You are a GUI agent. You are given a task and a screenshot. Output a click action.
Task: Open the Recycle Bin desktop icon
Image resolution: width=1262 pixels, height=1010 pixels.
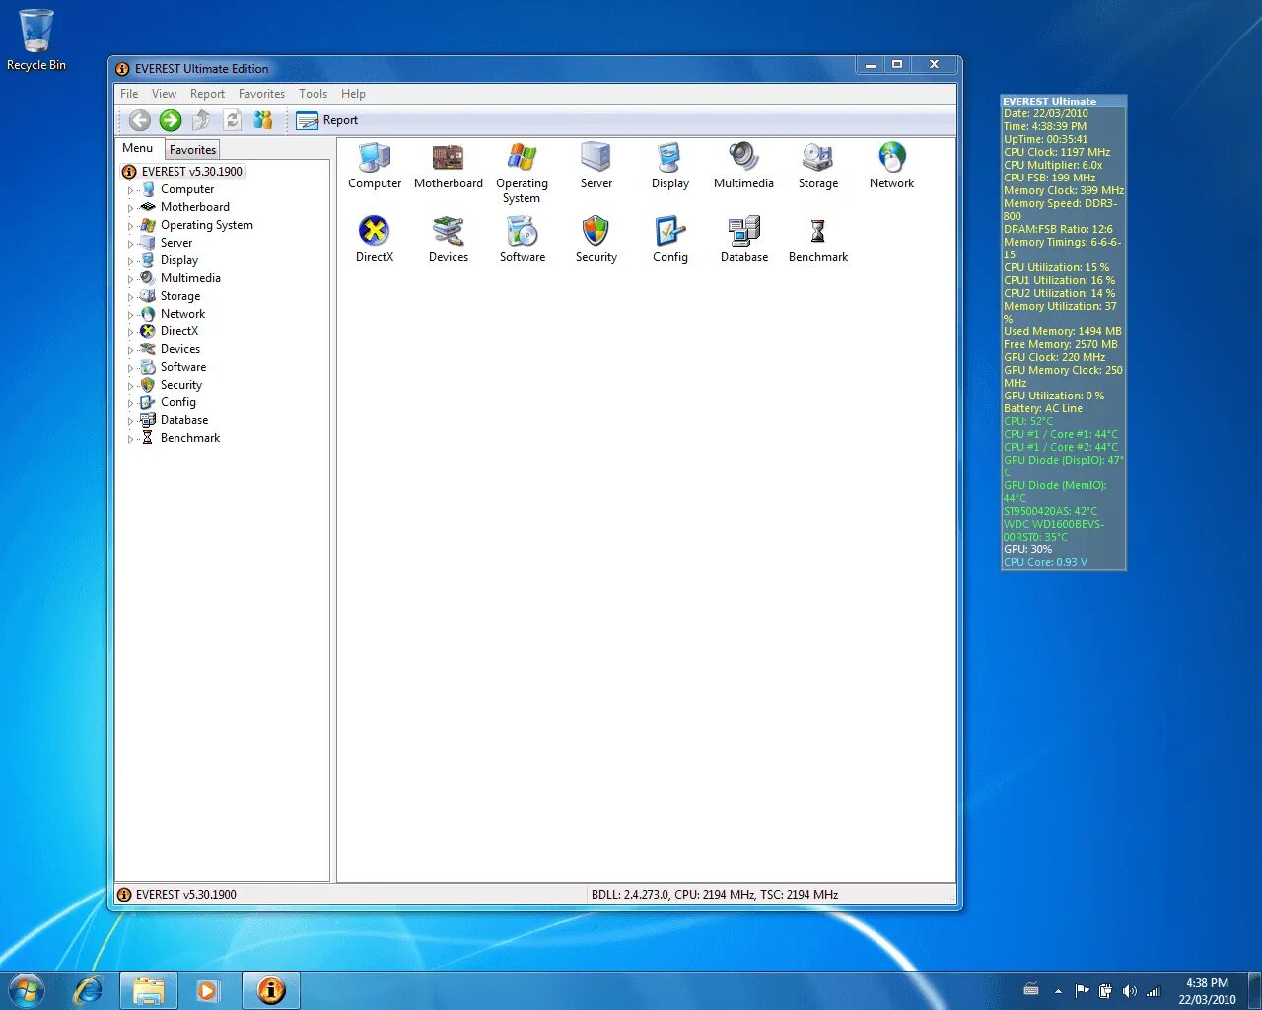pos(36,40)
